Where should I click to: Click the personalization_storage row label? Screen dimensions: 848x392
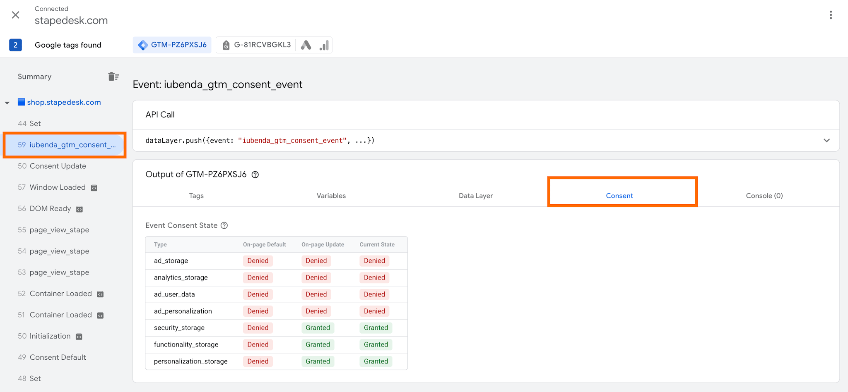pos(191,361)
